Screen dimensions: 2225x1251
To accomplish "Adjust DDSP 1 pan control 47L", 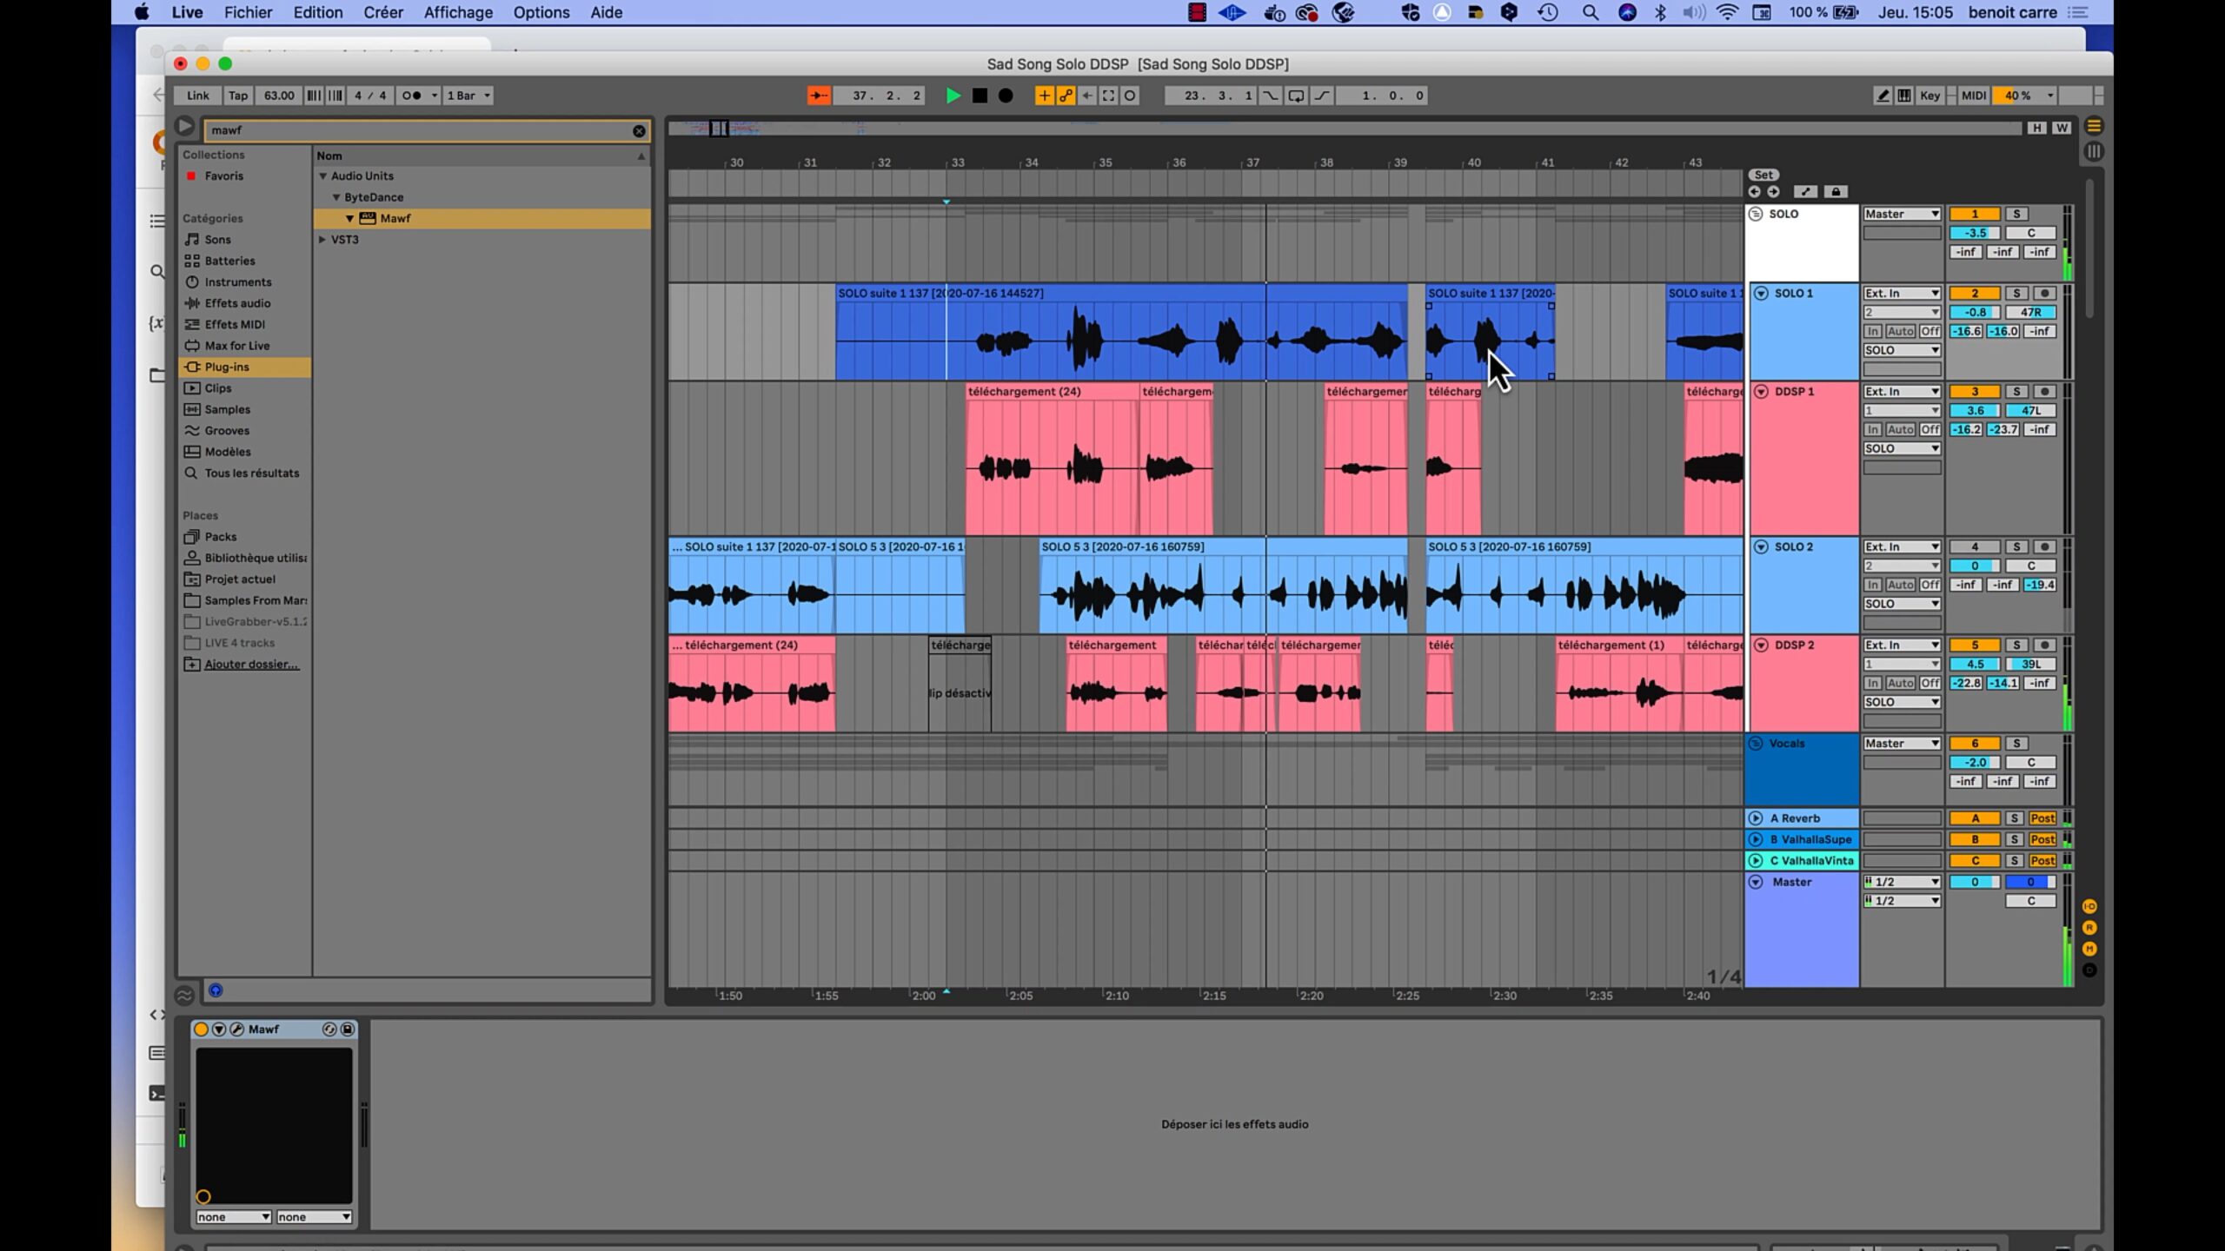I will coord(2030,411).
